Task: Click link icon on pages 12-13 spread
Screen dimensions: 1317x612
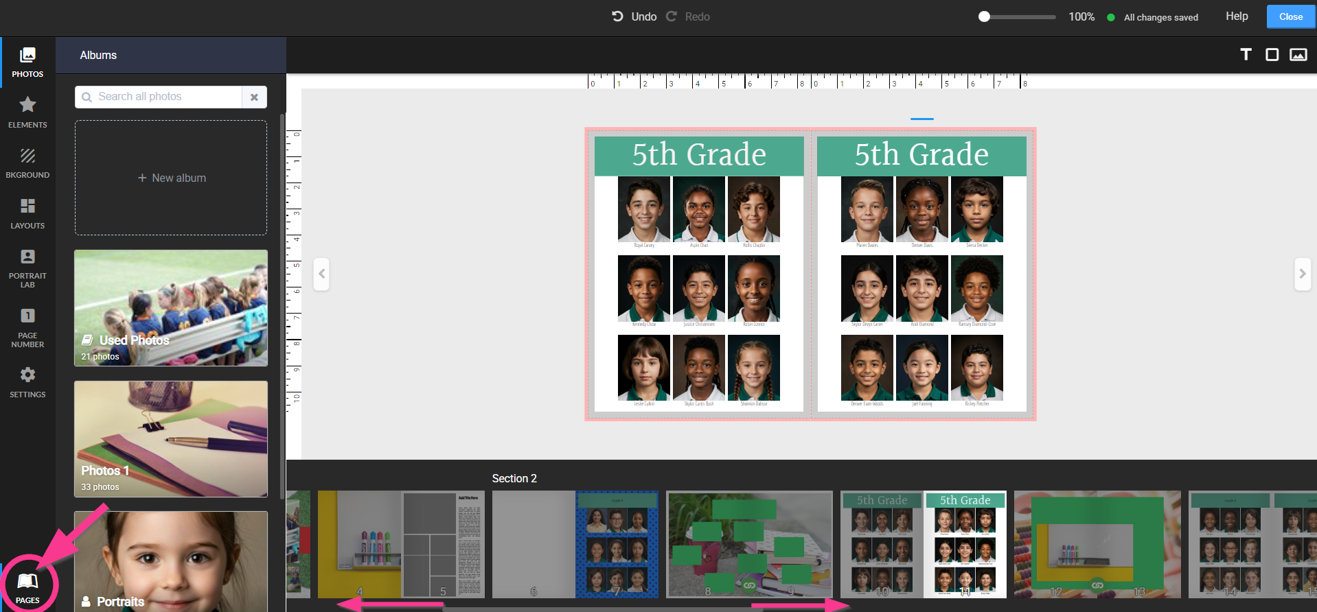Action: pyautogui.click(x=1097, y=586)
